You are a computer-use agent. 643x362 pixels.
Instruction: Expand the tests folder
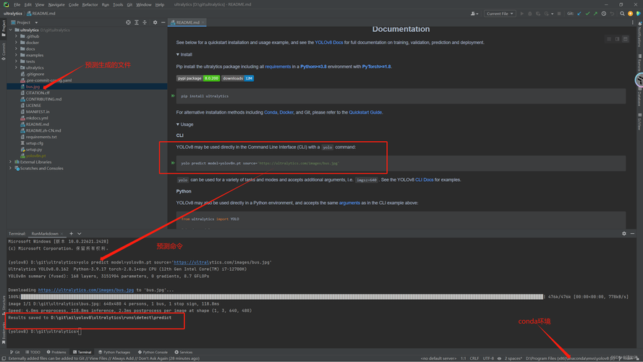17,61
